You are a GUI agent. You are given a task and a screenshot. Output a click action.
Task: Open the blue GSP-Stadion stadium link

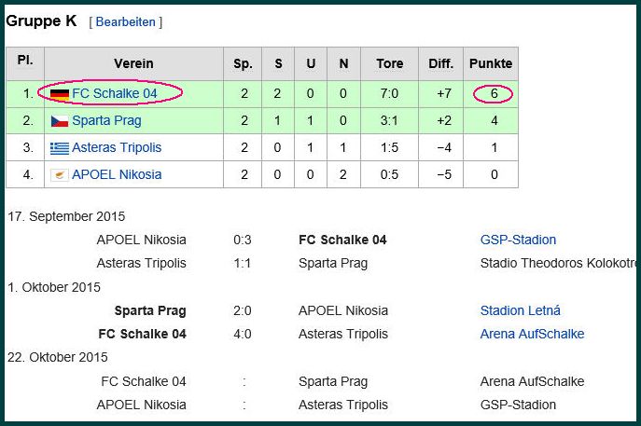(518, 240)
